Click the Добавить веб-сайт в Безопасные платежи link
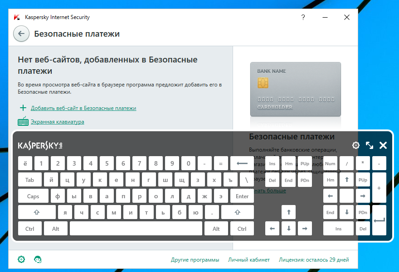This screenshot has height=272, width=399. (83, 108)
